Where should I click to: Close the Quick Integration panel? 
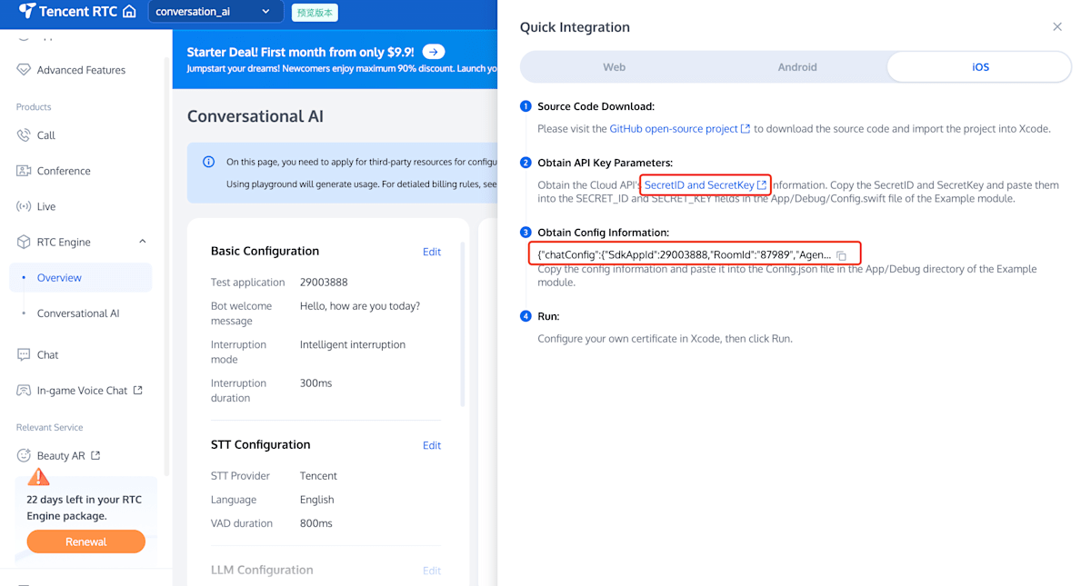[x=1057, y=27]
